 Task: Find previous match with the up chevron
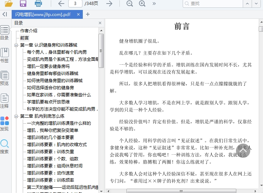pyautogui.click(x=247, y=4)
